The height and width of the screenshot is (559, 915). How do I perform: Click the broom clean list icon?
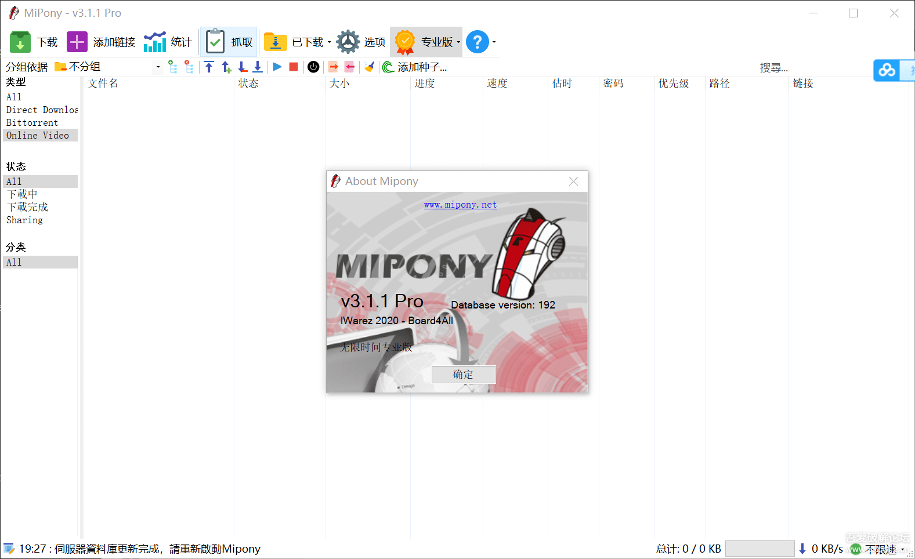[369, 67]
